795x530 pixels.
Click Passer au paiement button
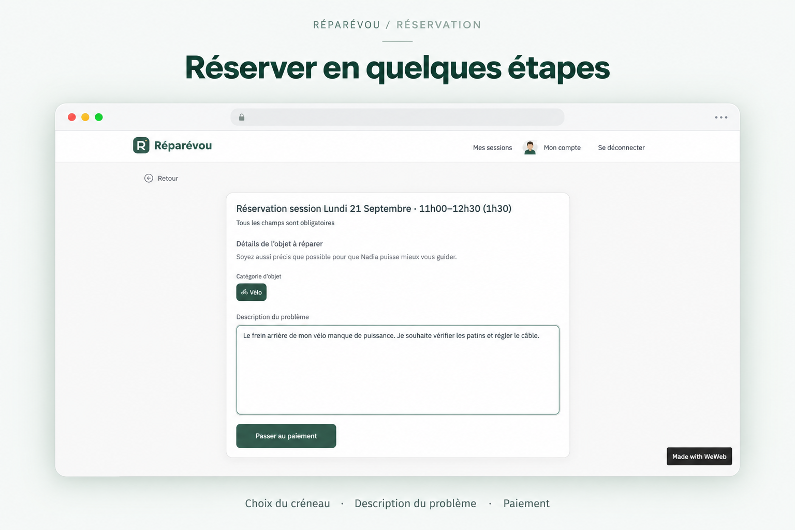(286, 436)
